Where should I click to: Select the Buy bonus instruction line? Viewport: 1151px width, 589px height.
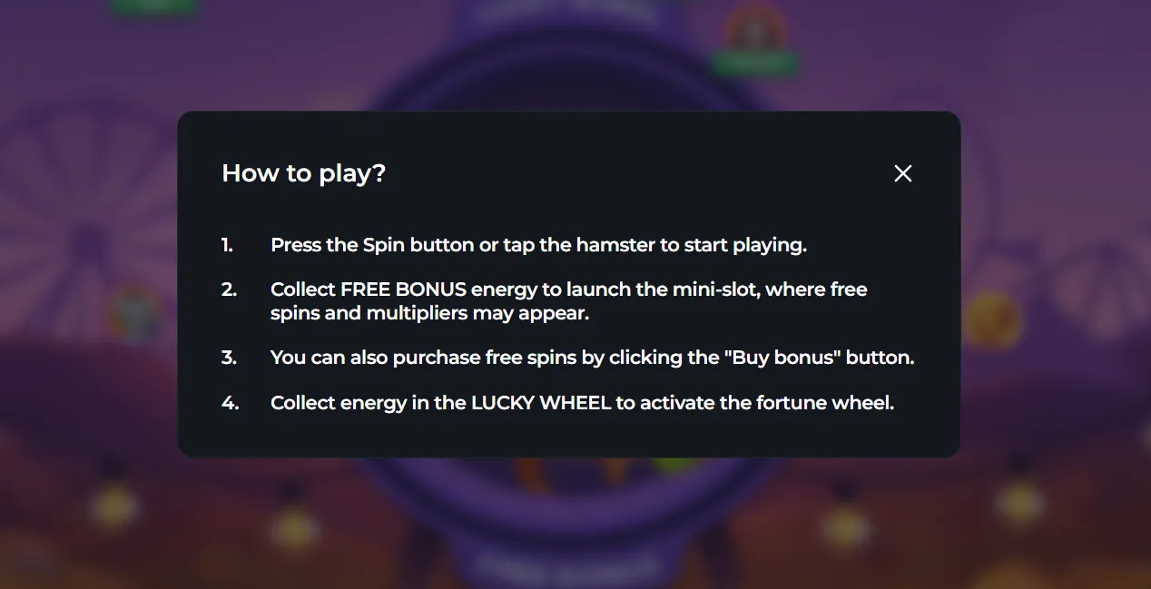coord(592,357)
